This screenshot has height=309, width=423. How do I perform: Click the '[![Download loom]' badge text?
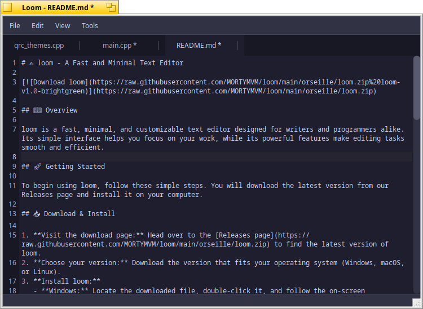tap(55, 82)
